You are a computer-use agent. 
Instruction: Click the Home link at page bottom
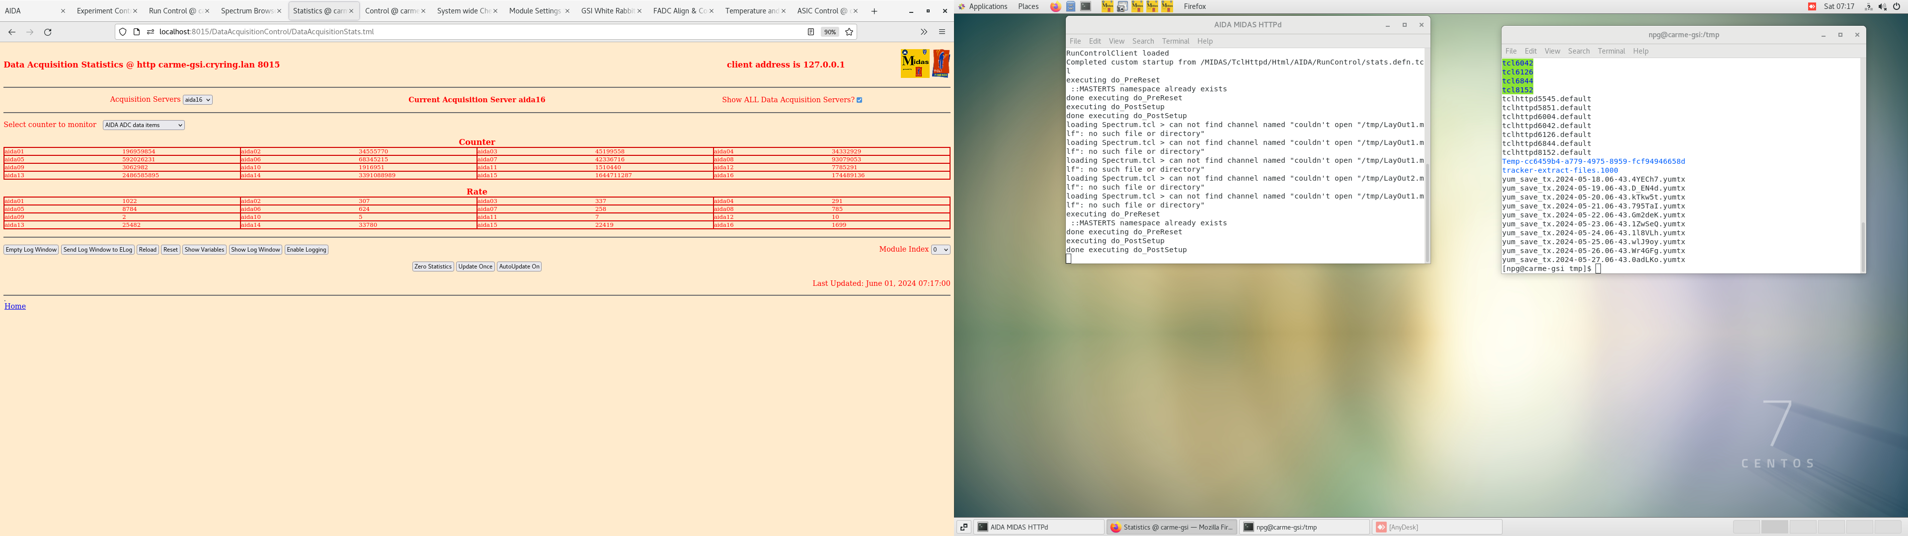coord(14,306)
